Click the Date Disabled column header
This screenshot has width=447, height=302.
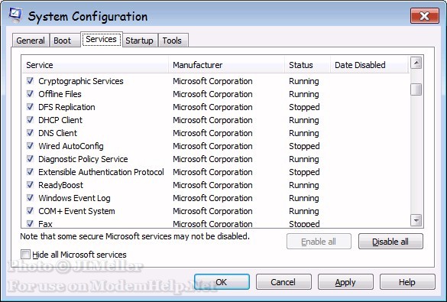pyautogui.click(x=370, y=65)
